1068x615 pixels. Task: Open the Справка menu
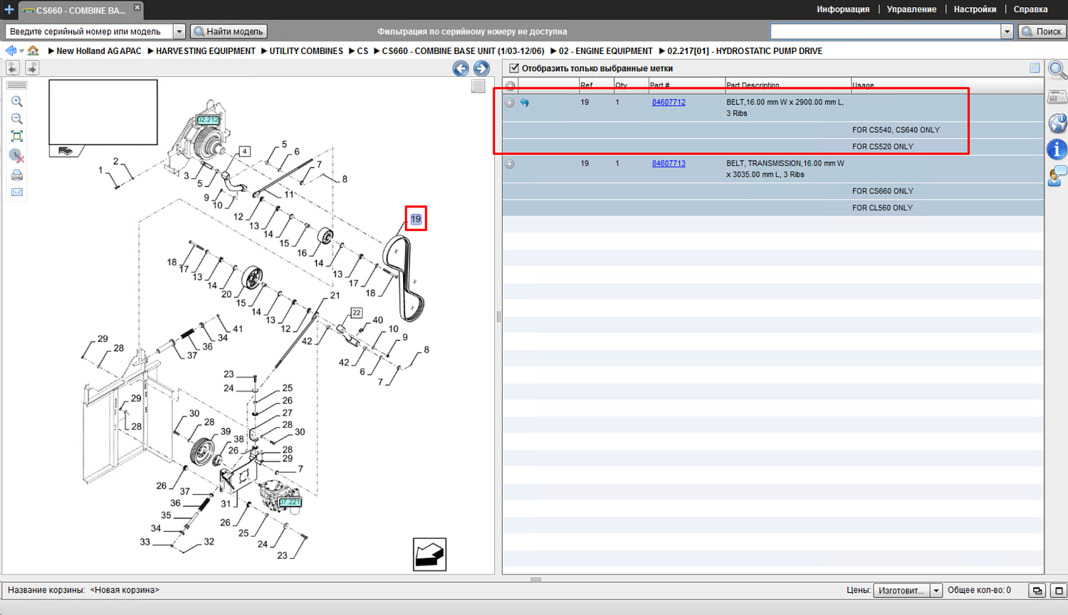pos(1030,9)
